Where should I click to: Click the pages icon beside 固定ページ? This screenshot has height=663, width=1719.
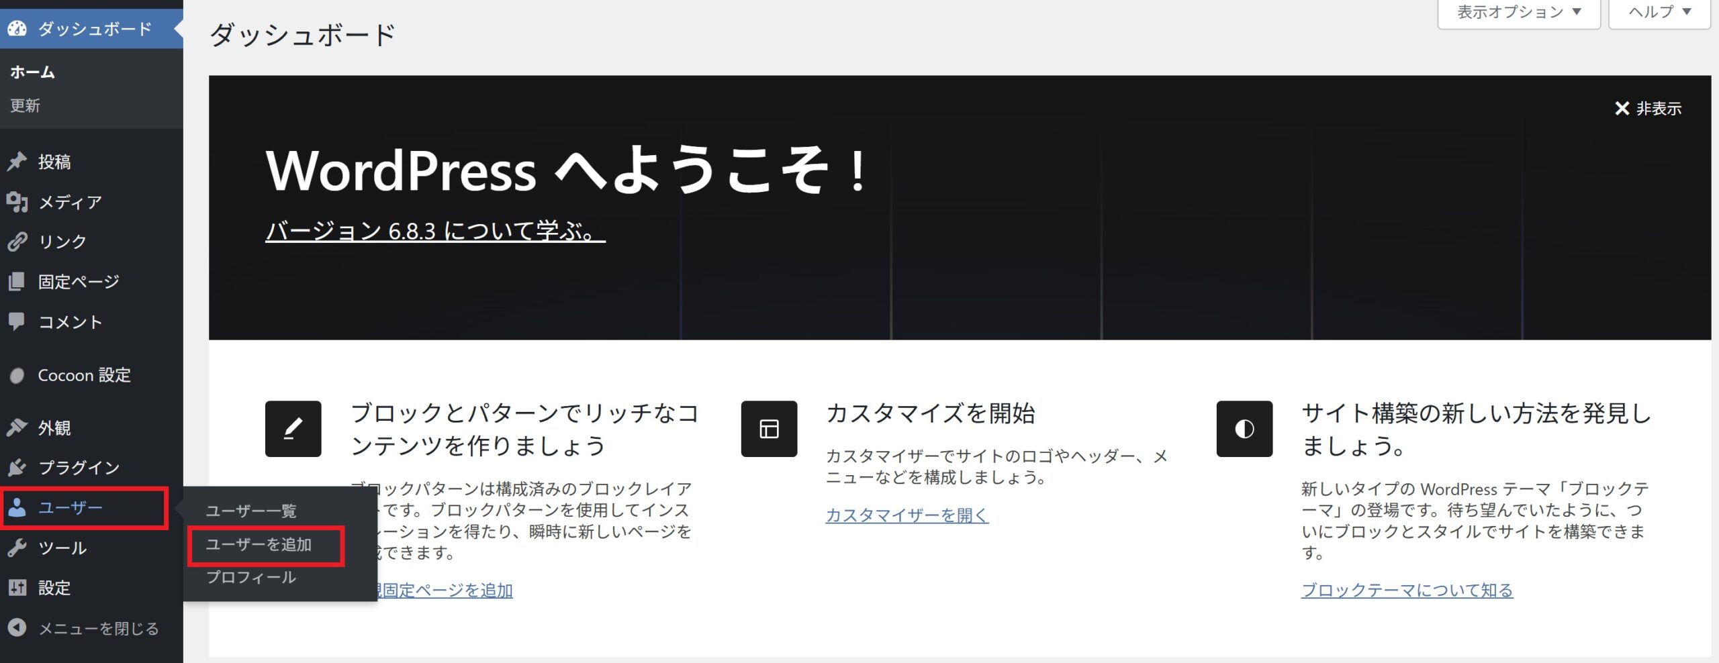17,282
